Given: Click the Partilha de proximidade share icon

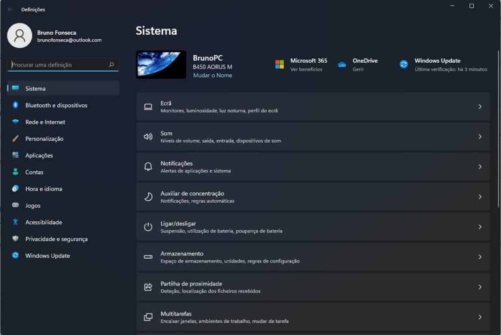Looking at the screenshot, I should pyautogui.click(x=147, y=287).
